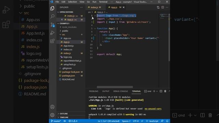Click the UTF-8 encoding indicator
The image size is (219, 123).
tap(136, 121)
